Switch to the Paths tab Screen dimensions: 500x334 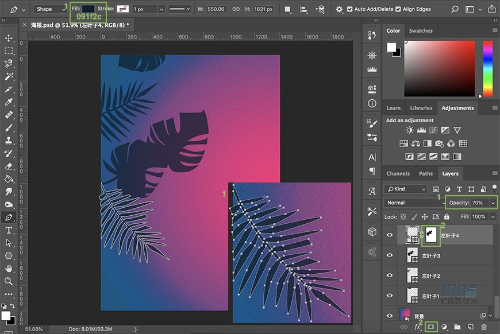click(x=426, y=173)
